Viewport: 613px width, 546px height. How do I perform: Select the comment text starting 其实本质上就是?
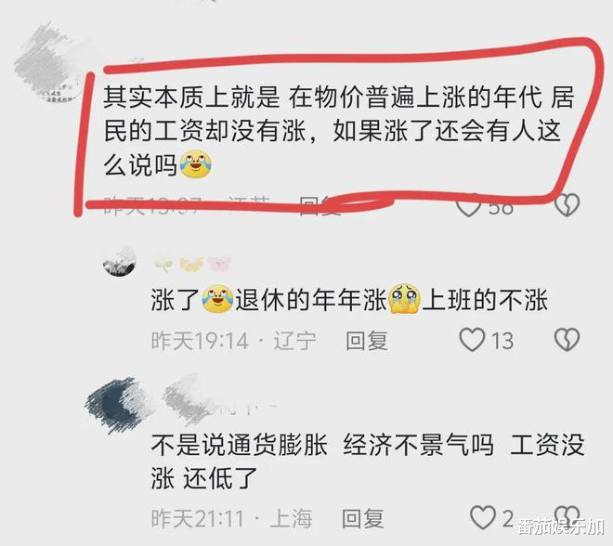coord(339,131)
